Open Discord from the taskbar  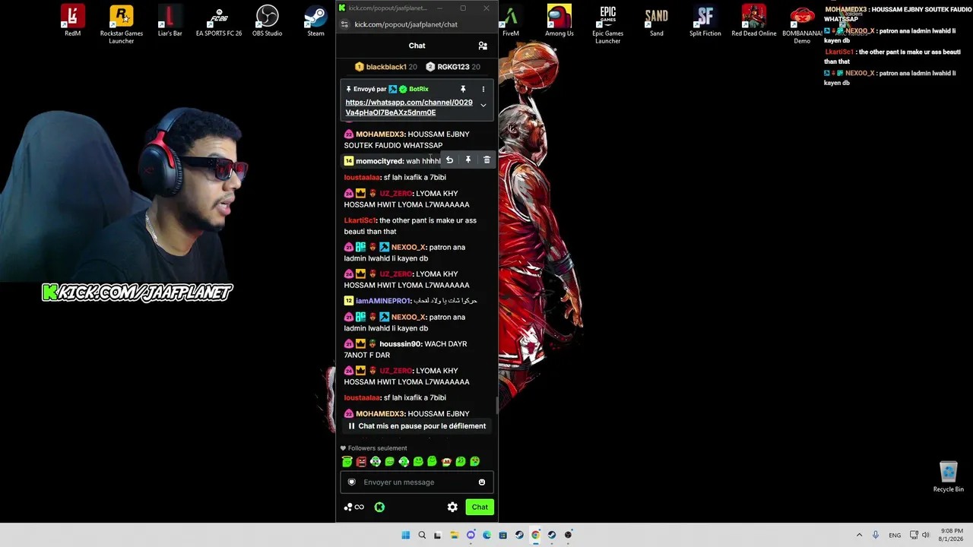[x=471, y=535]
